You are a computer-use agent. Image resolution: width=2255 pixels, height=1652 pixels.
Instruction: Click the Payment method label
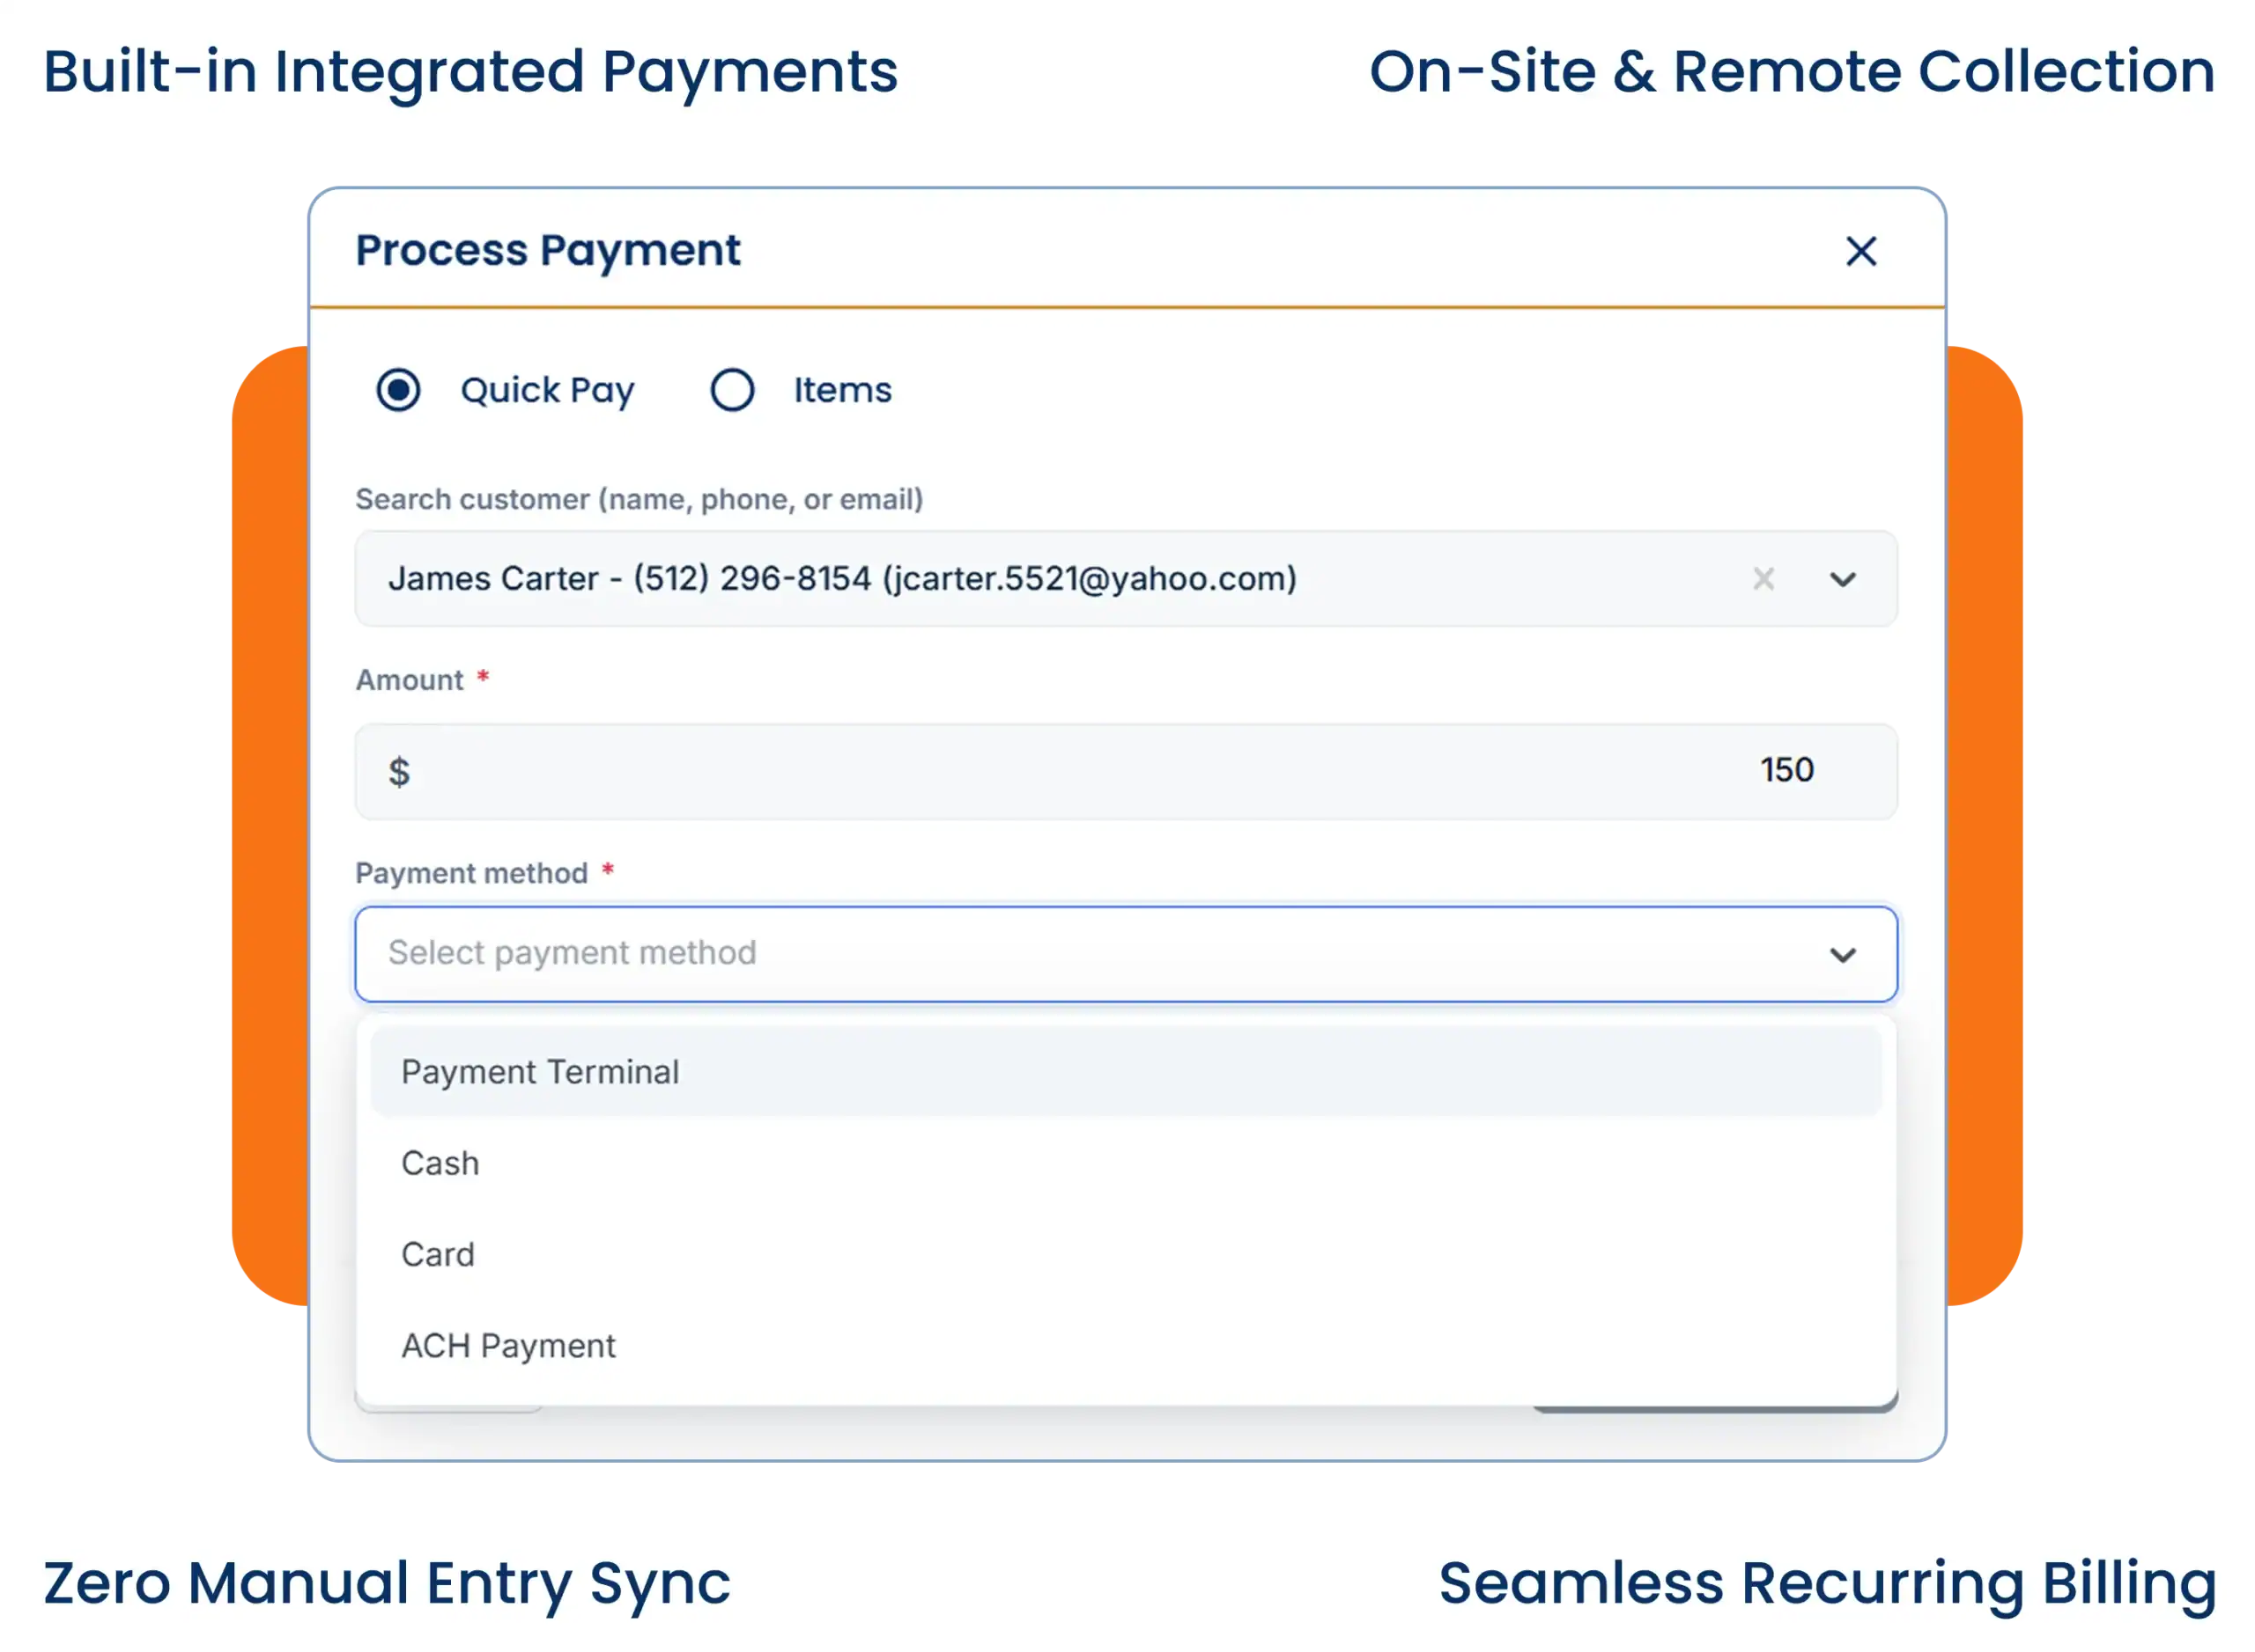(471, 874)
